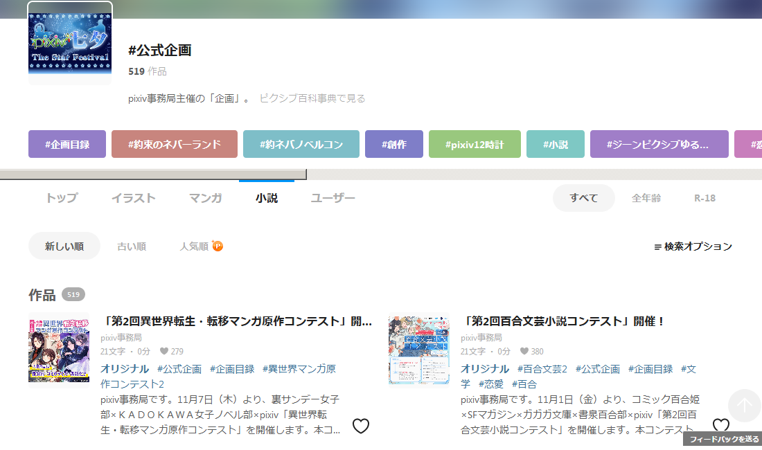Switch to the マンガ tab
Viewport: 762px width, 450px height.
tap(206, 198)
